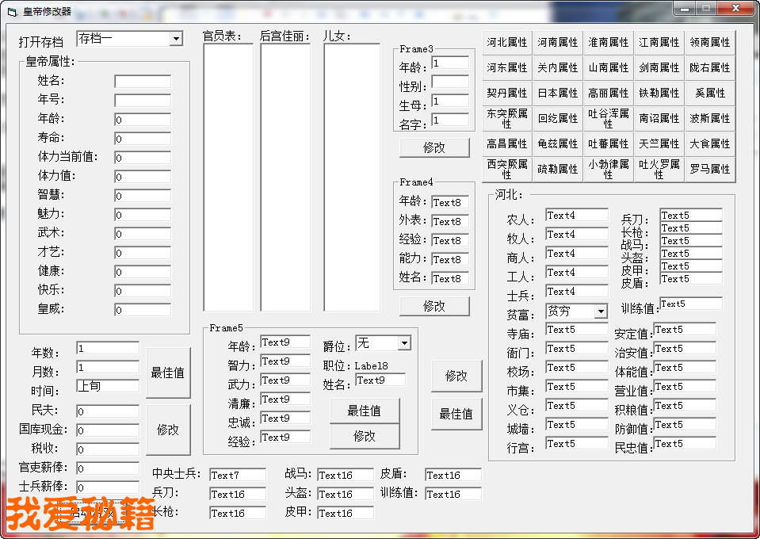The height and width of the screenshot is (539, 760).
Task: Click the app icon in the title bar
Action: [11, 11]
